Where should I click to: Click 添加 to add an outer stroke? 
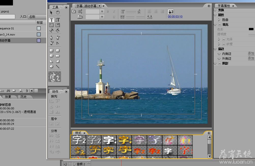251,58
